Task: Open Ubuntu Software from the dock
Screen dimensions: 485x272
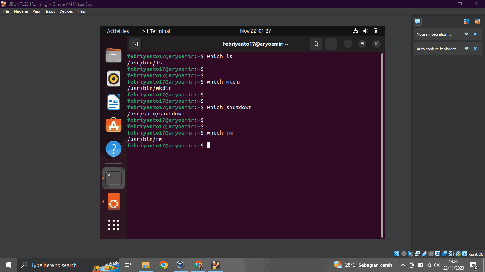Action: tap(114, 125)
